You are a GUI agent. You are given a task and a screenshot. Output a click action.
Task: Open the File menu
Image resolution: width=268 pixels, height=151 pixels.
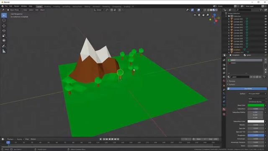click(x=6, y=6)
